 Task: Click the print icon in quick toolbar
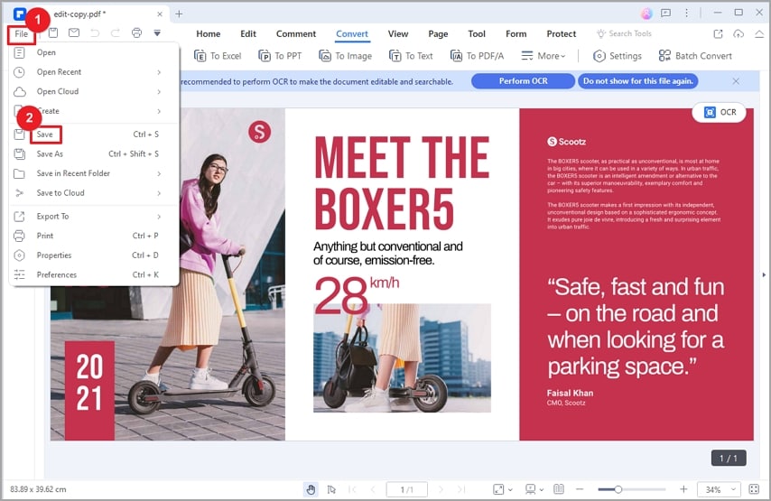pyautogui.click(x=136, y=33)
